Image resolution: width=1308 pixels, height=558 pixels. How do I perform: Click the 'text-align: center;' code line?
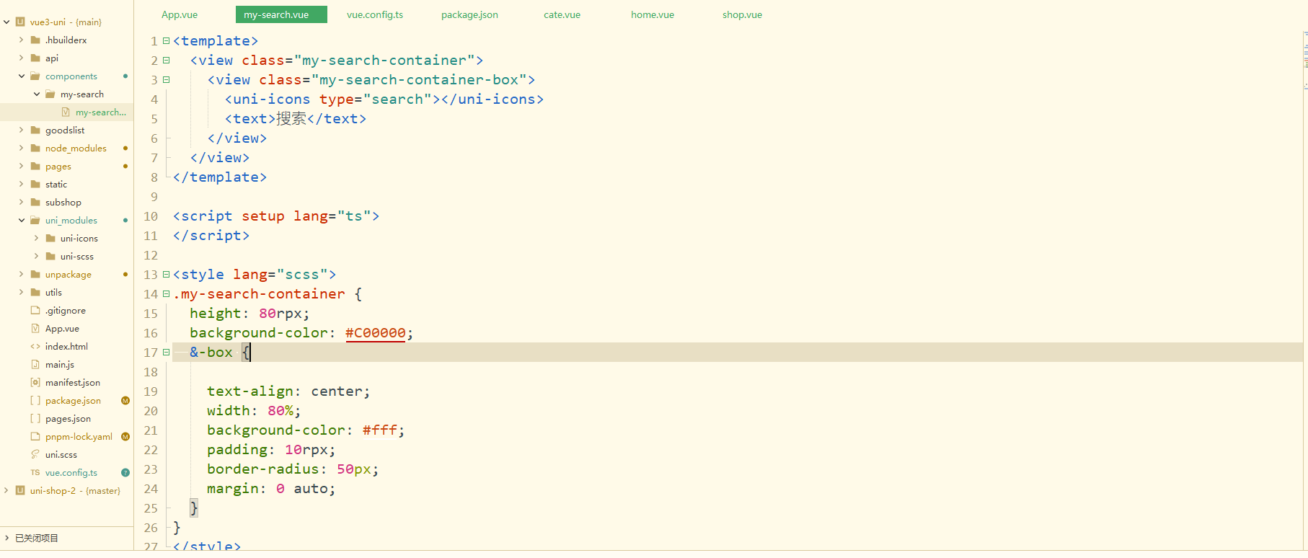288,391
